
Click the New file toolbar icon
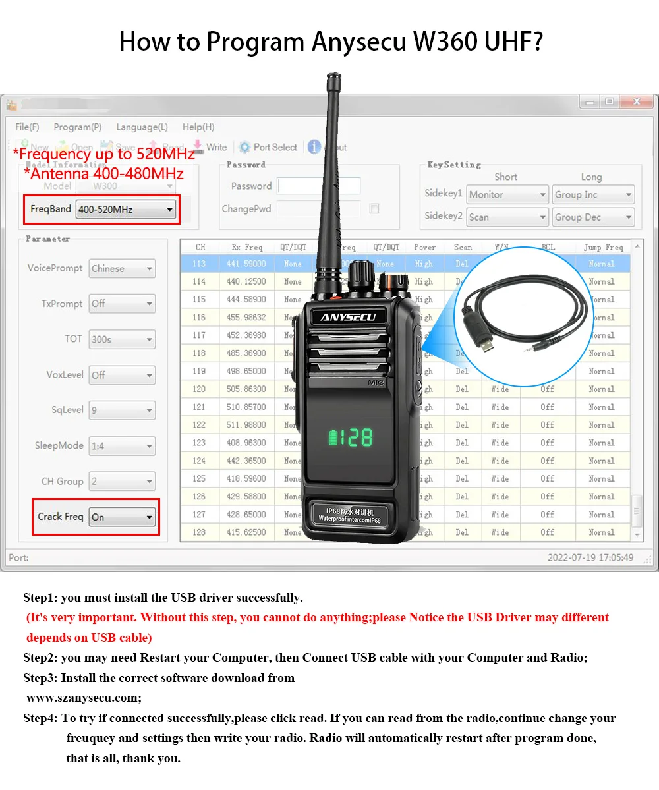pos(22,146)
